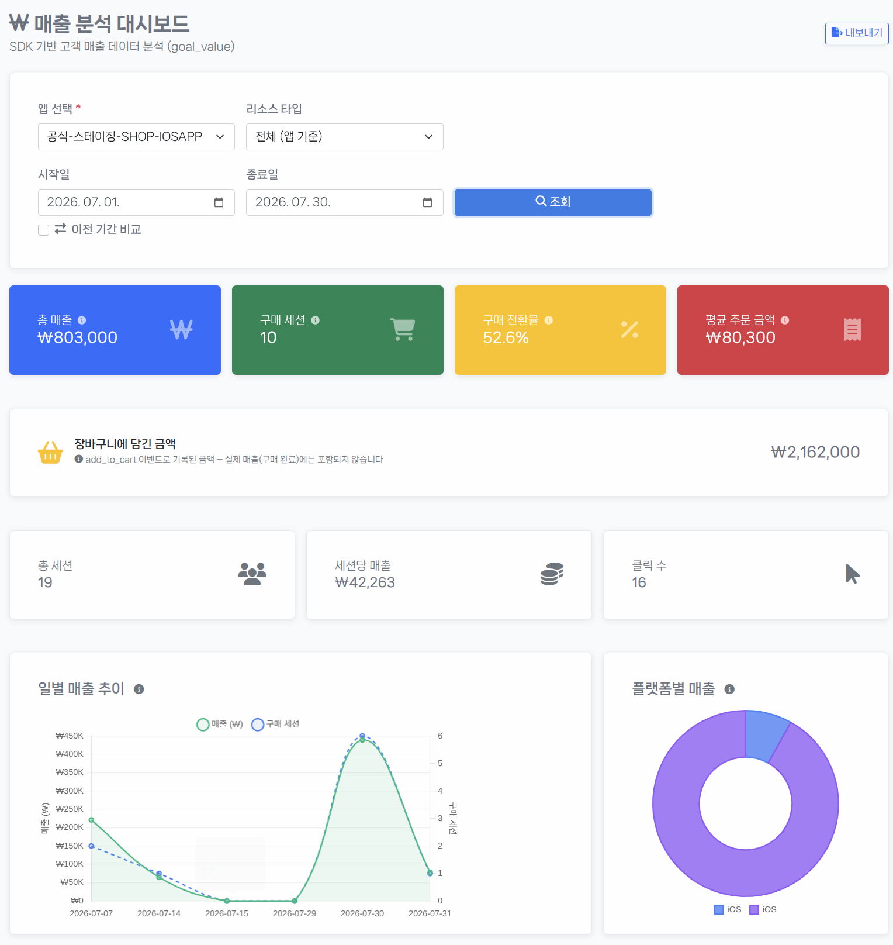Toggle the 매출 (₩) legend series
The image size is (893, 945).
(220, 724)
